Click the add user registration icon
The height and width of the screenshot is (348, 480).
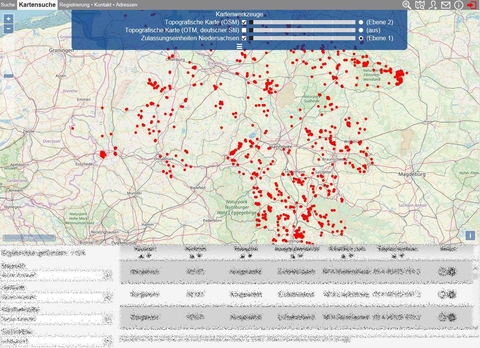click(x=433, y=5)
